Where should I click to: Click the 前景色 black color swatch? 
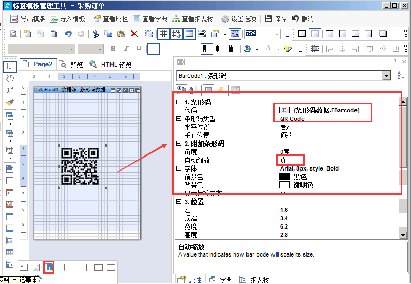(284, 177)
